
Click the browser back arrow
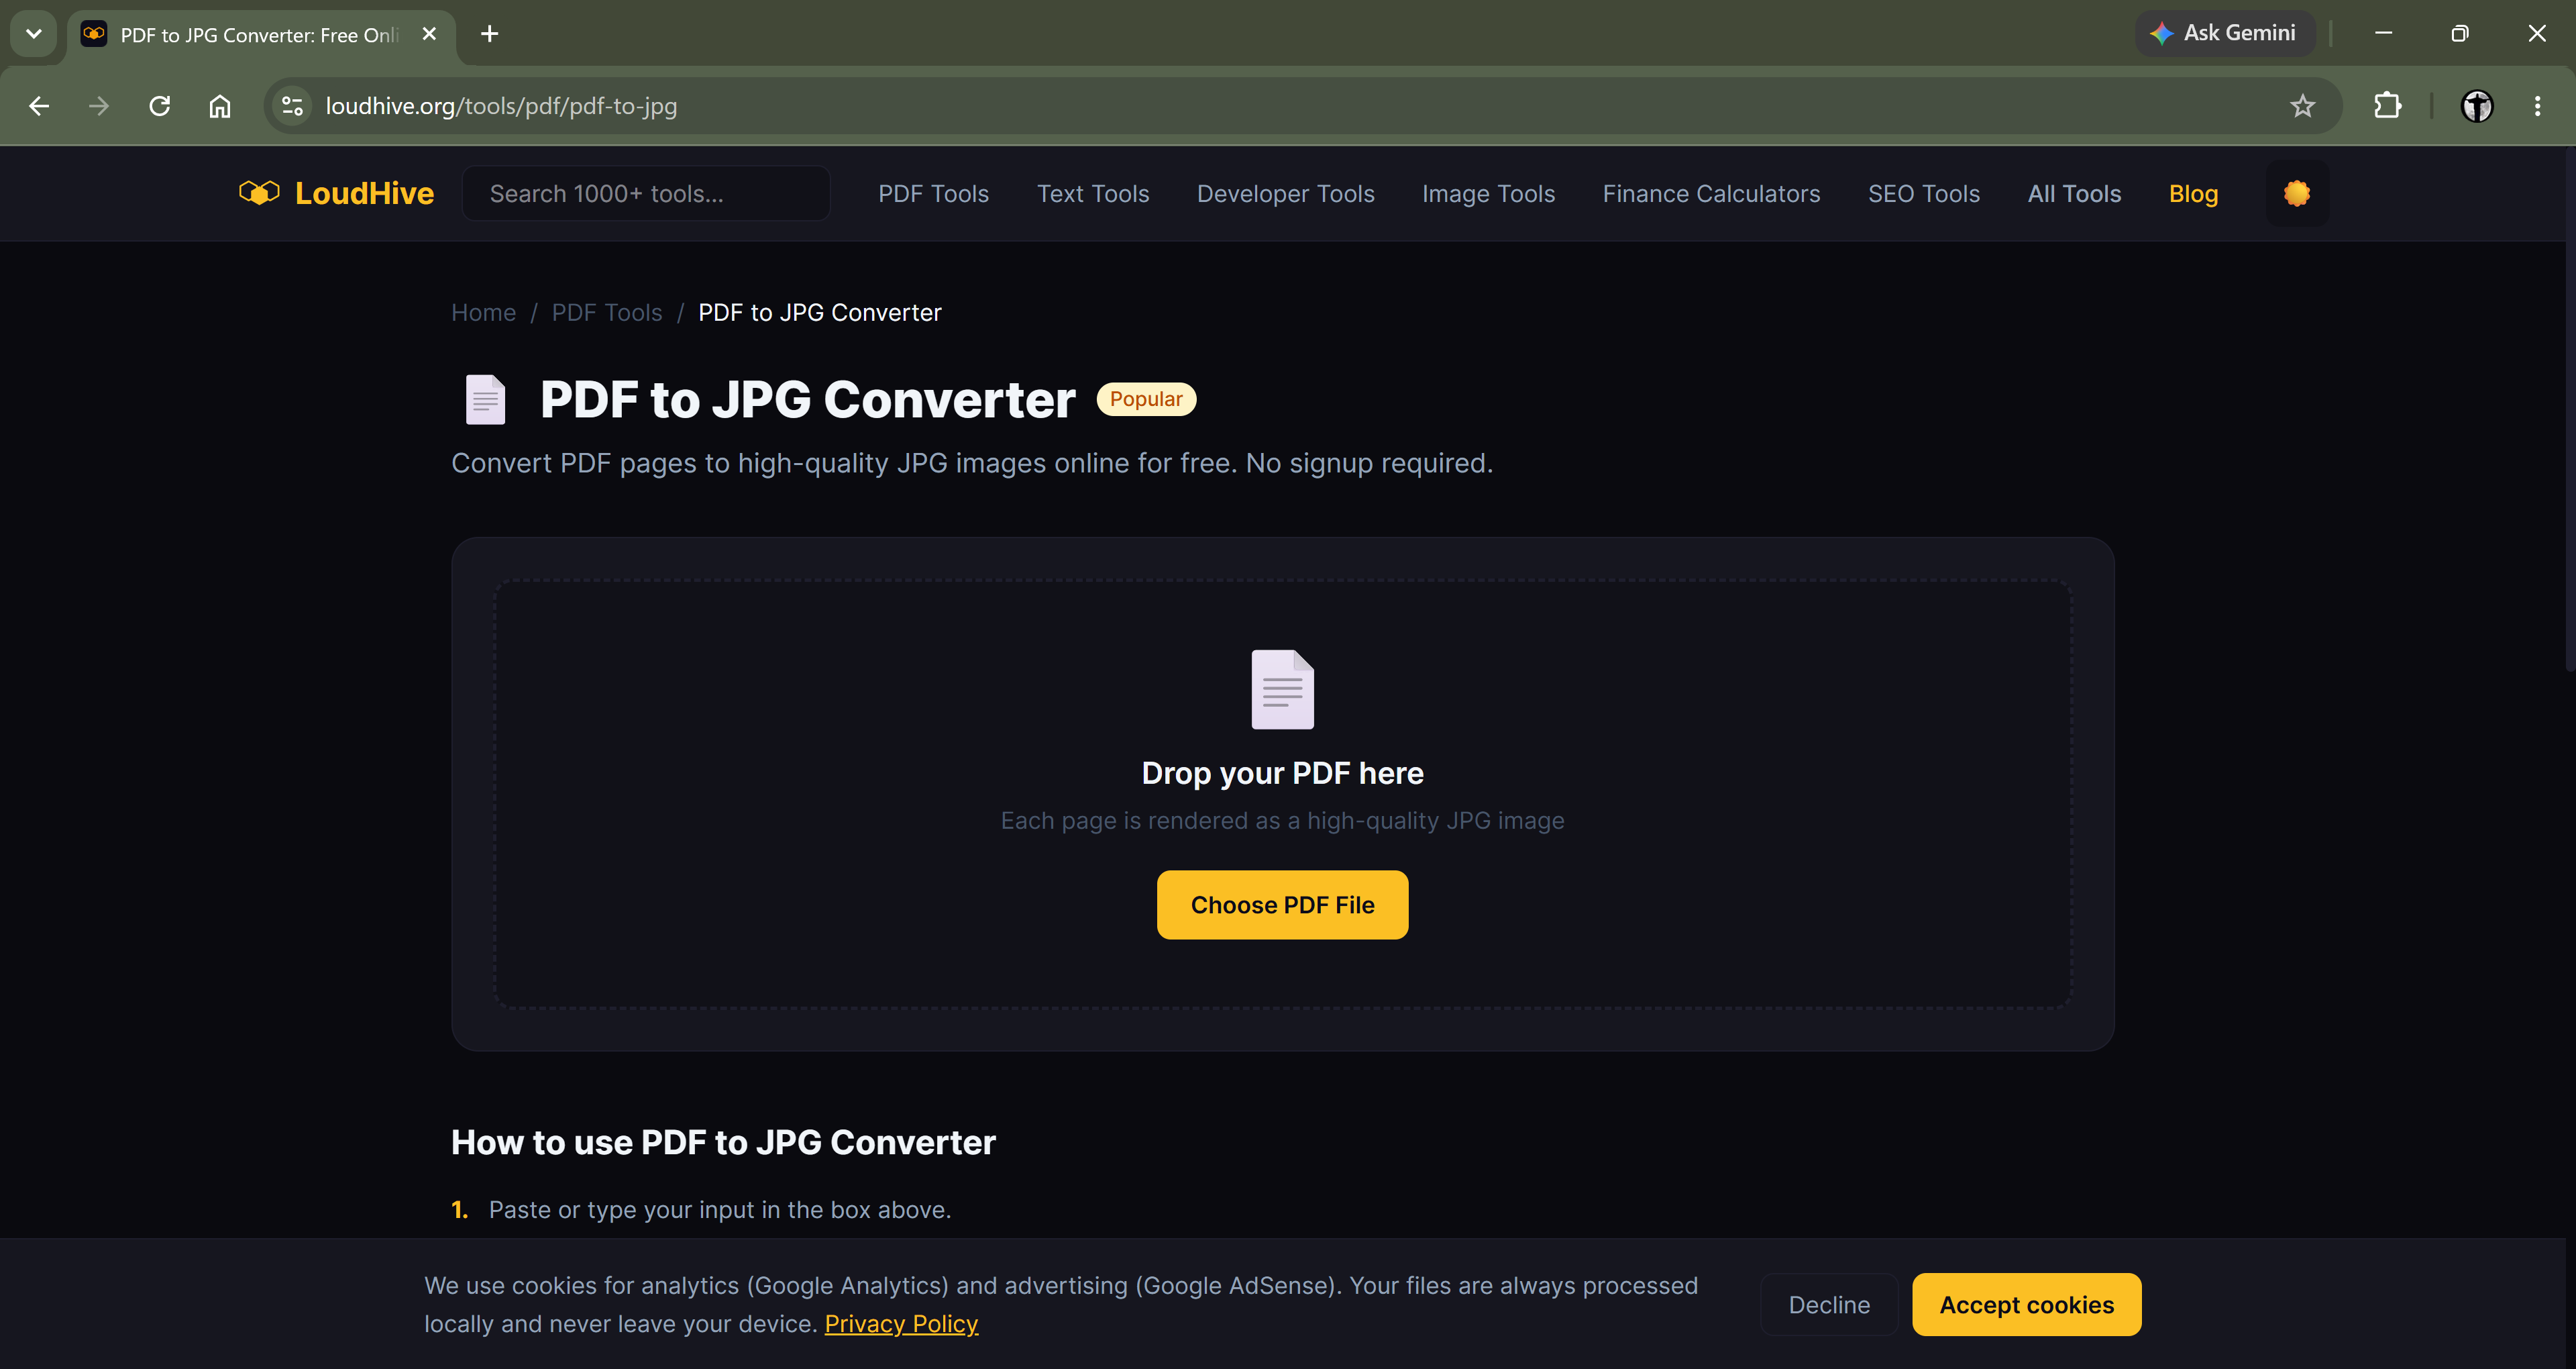click(x=39, y=106)
